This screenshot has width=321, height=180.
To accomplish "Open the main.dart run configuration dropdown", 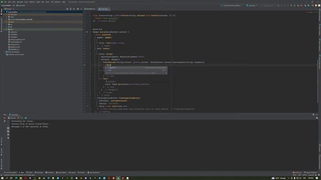I will (x=252, y=5).
